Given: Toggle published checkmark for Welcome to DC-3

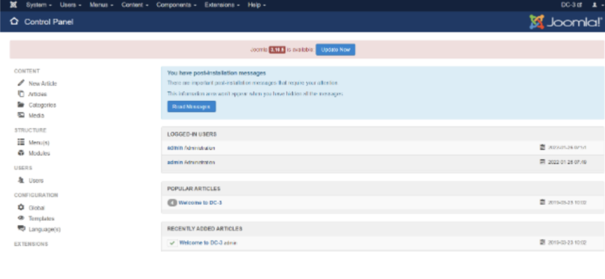Looking at the screenshot, I should 173,243.
